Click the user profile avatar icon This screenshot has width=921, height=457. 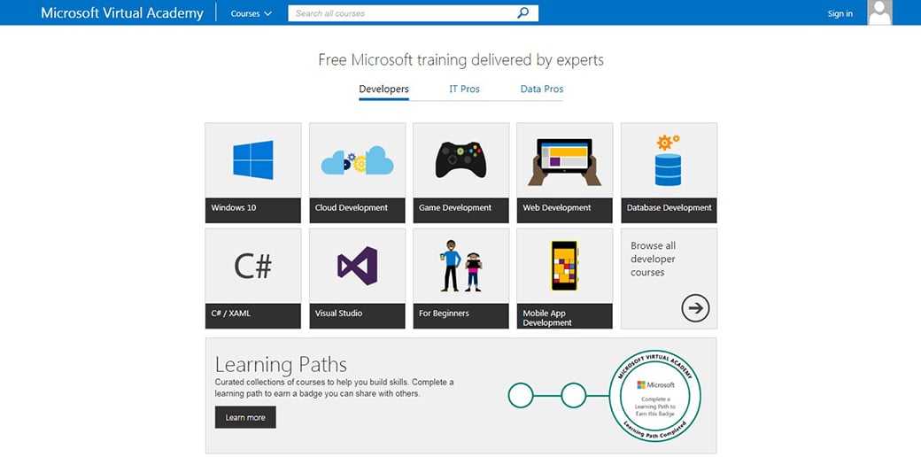click(879, 12)
